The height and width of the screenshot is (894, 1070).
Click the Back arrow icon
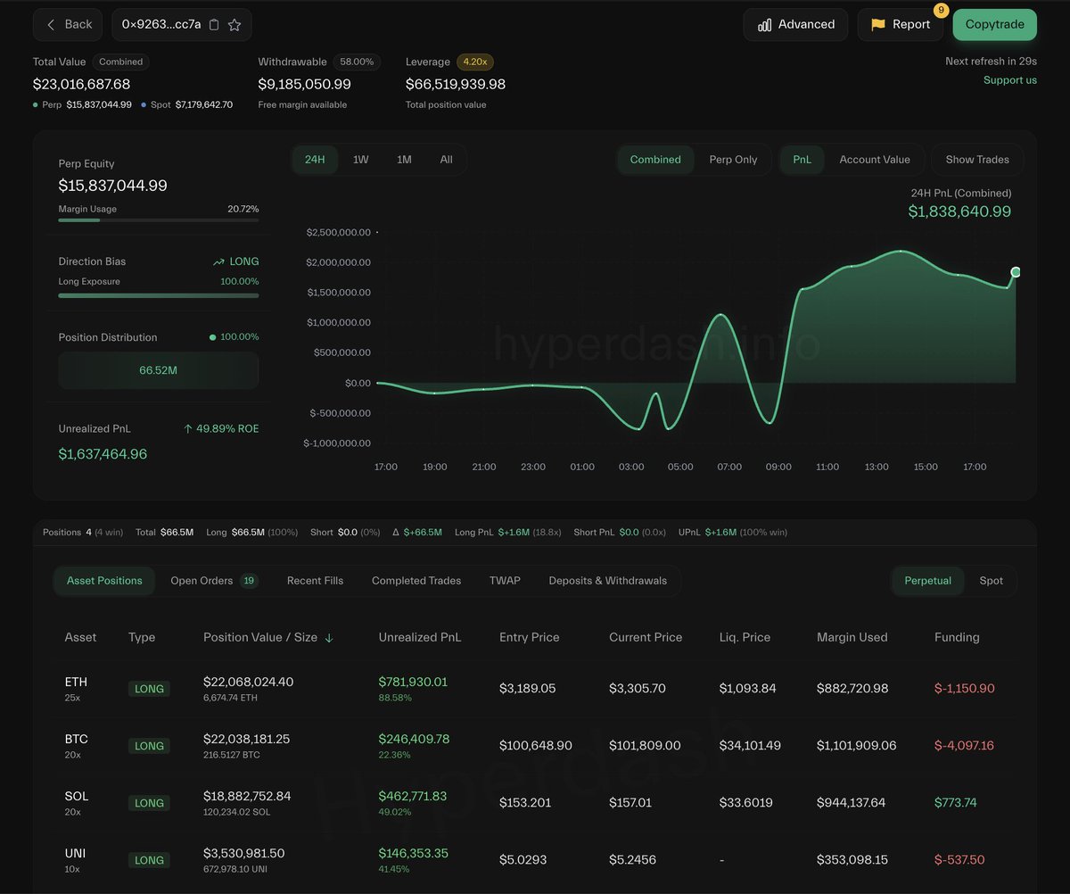51,25
